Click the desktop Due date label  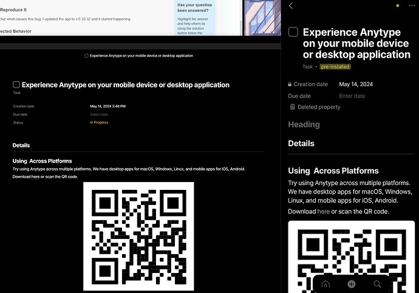coord(20,115)
